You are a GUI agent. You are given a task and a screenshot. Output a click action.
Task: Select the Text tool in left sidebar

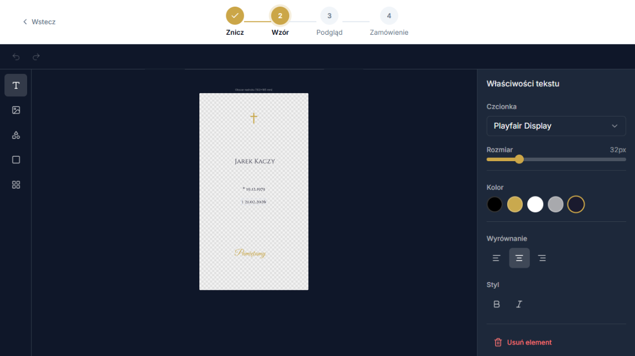16,86
